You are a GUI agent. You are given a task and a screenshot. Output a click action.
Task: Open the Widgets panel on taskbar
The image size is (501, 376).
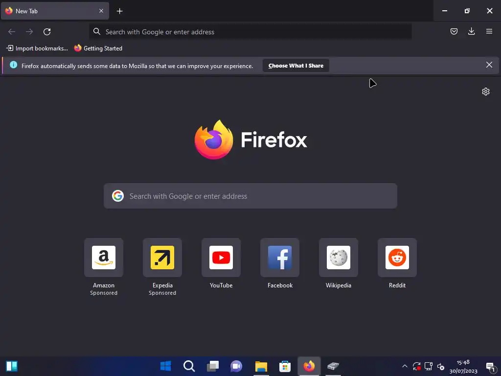tap(12, 366)
